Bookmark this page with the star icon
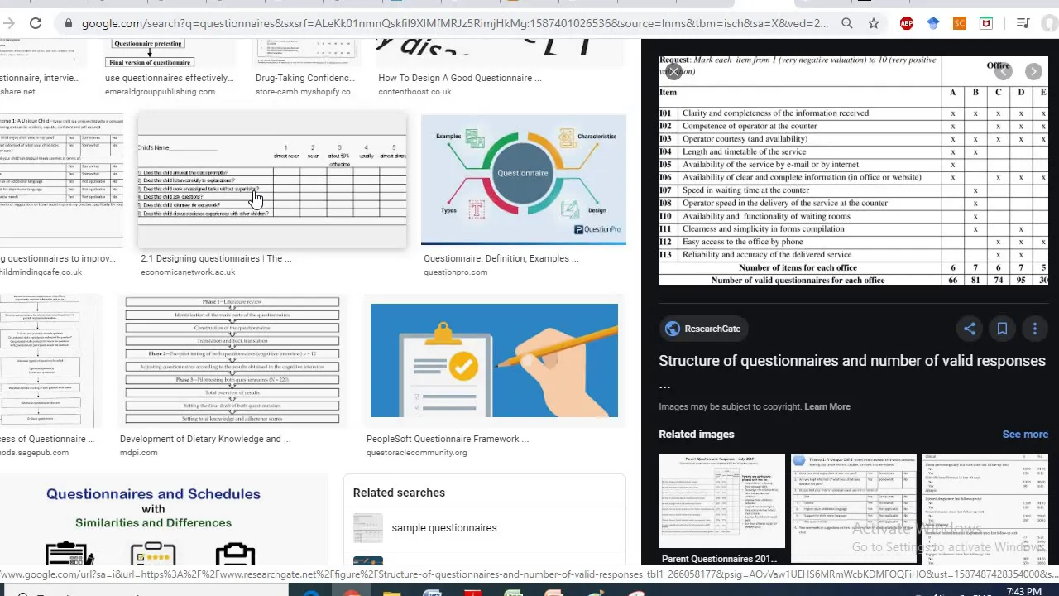1059x596 pixels. 874,23
